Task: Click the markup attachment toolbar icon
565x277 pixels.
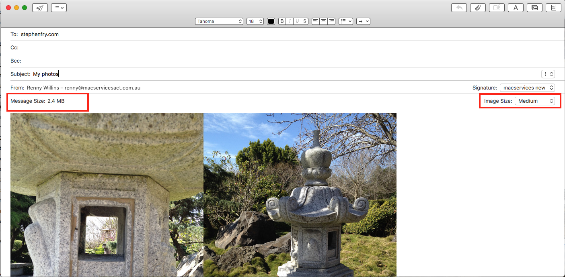Action: pyautogui.click(x=497, y=8)
